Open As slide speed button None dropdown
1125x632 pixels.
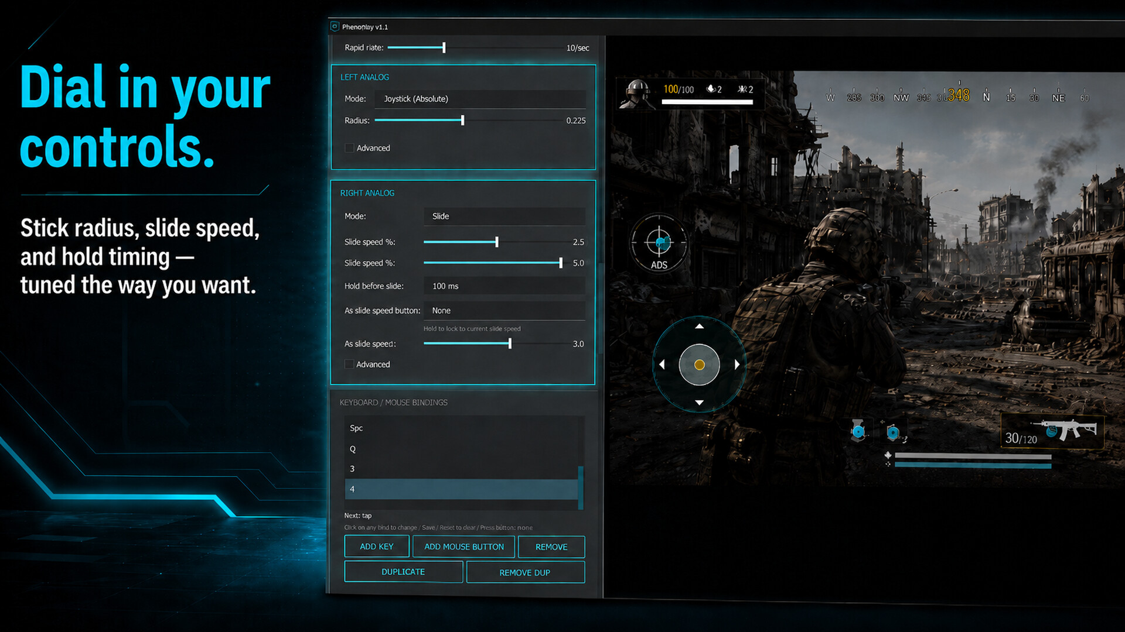tap(504, 311)
